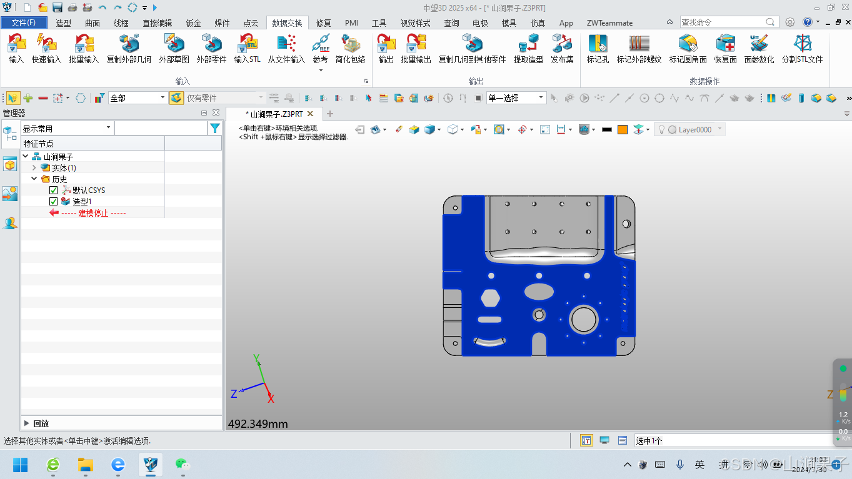Toggle the highlighted pick-arrow selection button
This screenshot has width=852, height=479.
click(x=13, y=98)
